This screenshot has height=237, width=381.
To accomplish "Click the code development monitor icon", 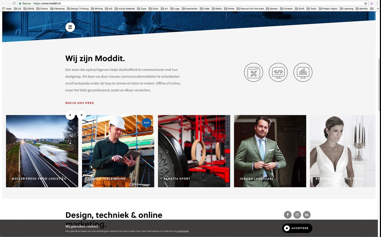I will tap(278, 72).
